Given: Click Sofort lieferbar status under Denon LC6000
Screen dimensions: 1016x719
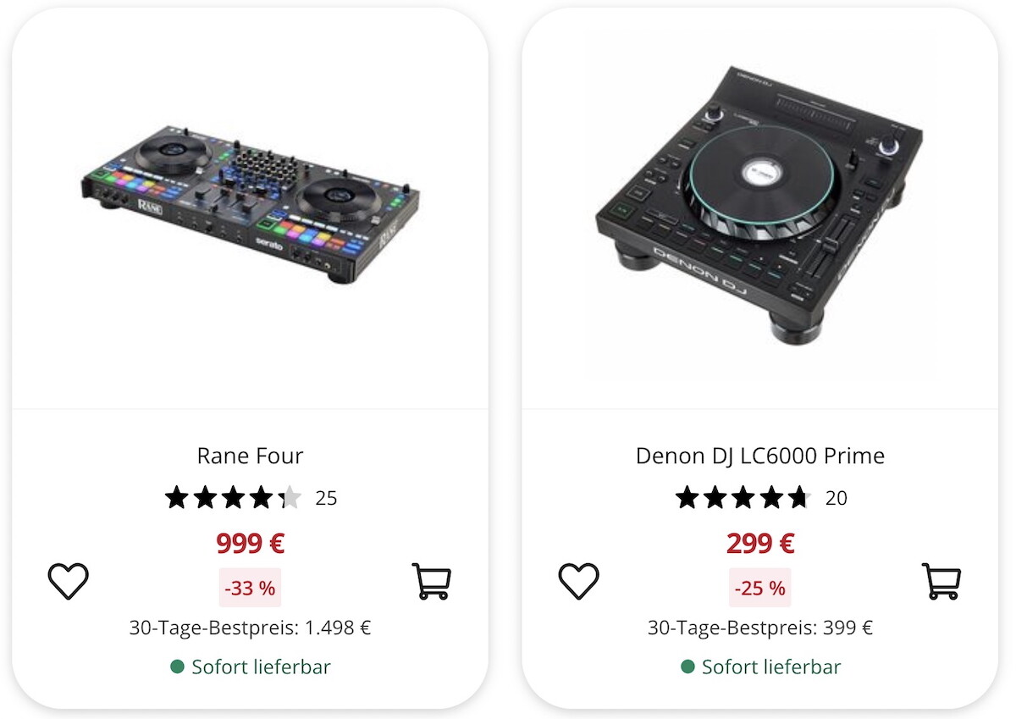Looking at the screenshot, I should click(761, 667).
